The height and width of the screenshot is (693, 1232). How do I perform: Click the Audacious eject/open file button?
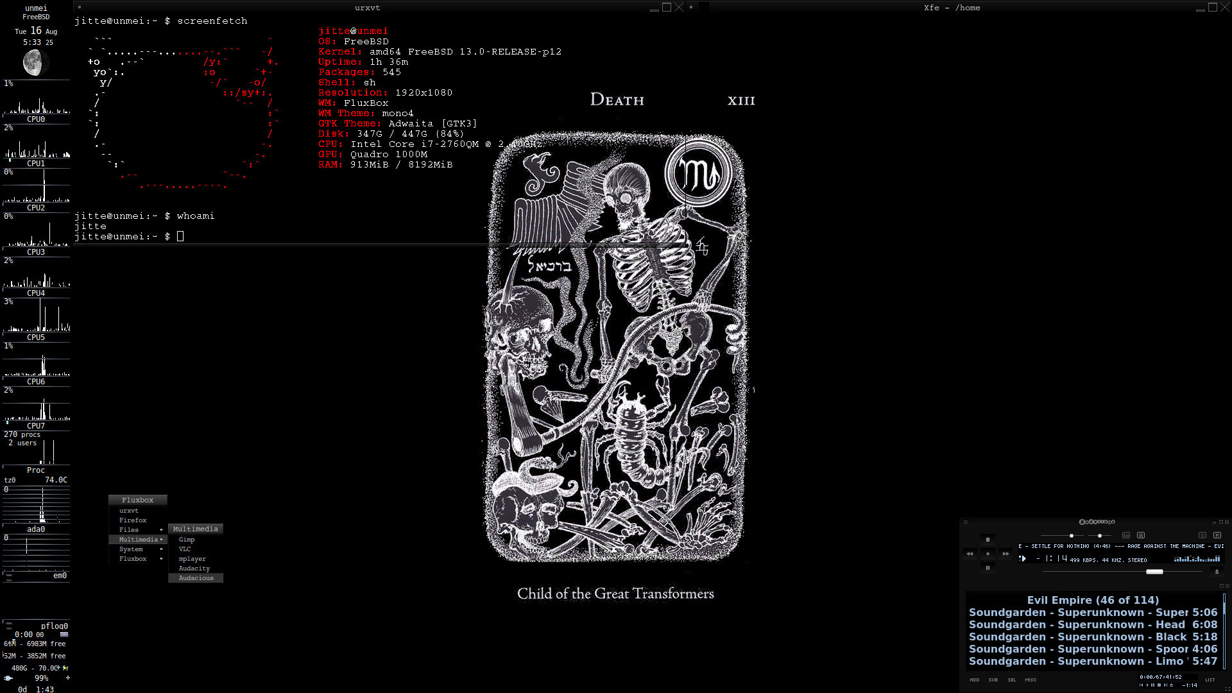point(1217,571)
